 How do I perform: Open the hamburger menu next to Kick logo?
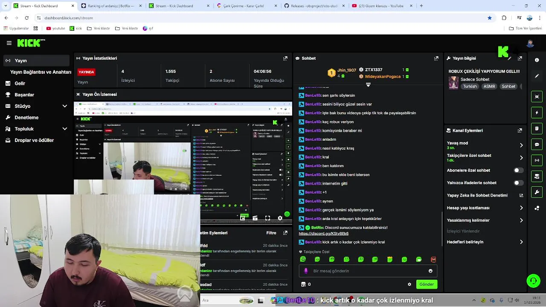(x=9, y=43)
